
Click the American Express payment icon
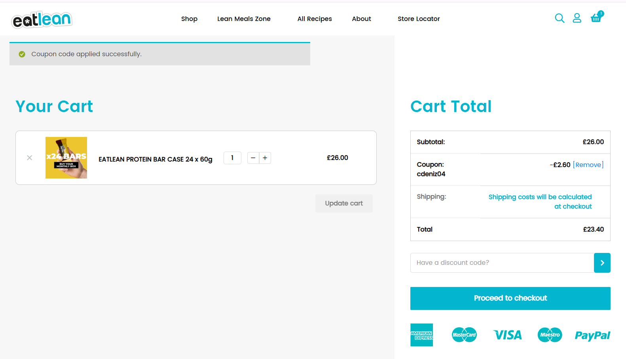pos(422,335)
